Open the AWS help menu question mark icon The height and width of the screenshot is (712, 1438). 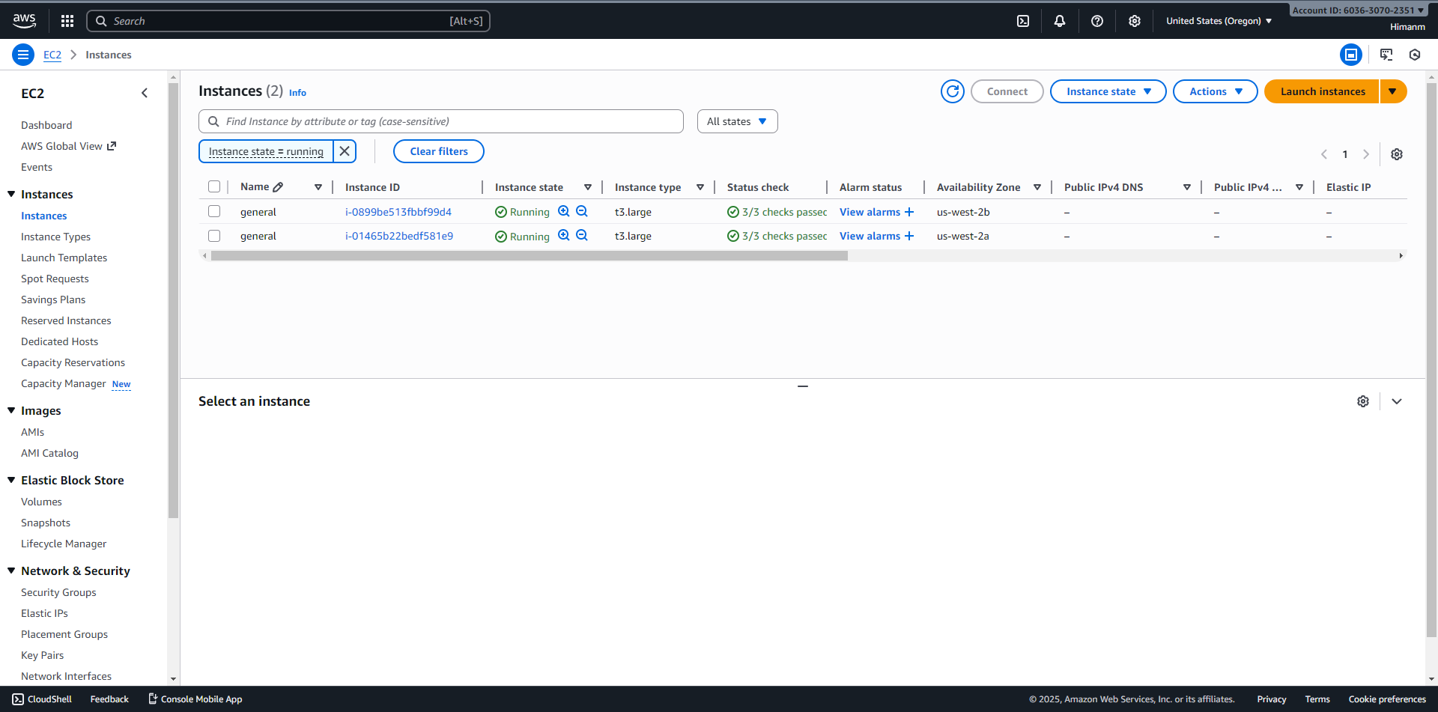tap(1097, 20)
